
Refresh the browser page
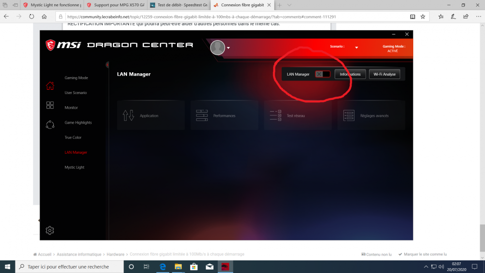[x=32, y=16]
